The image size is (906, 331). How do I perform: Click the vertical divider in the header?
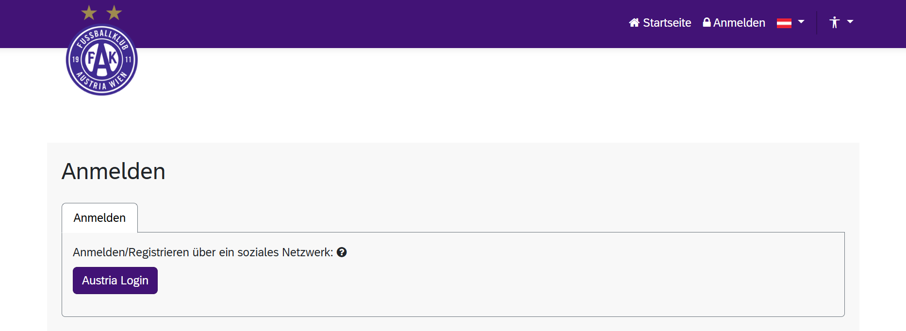pyautogui.click(x=817, y=23)
